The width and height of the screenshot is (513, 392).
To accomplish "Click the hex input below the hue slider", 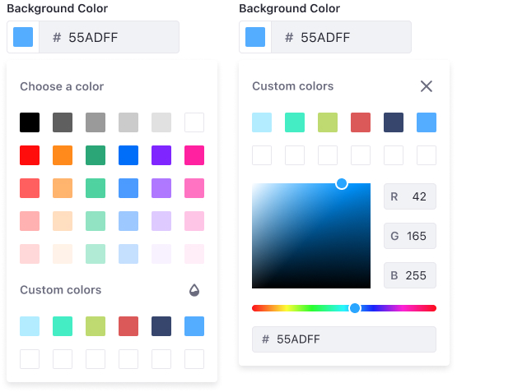I will click(344, 339).
